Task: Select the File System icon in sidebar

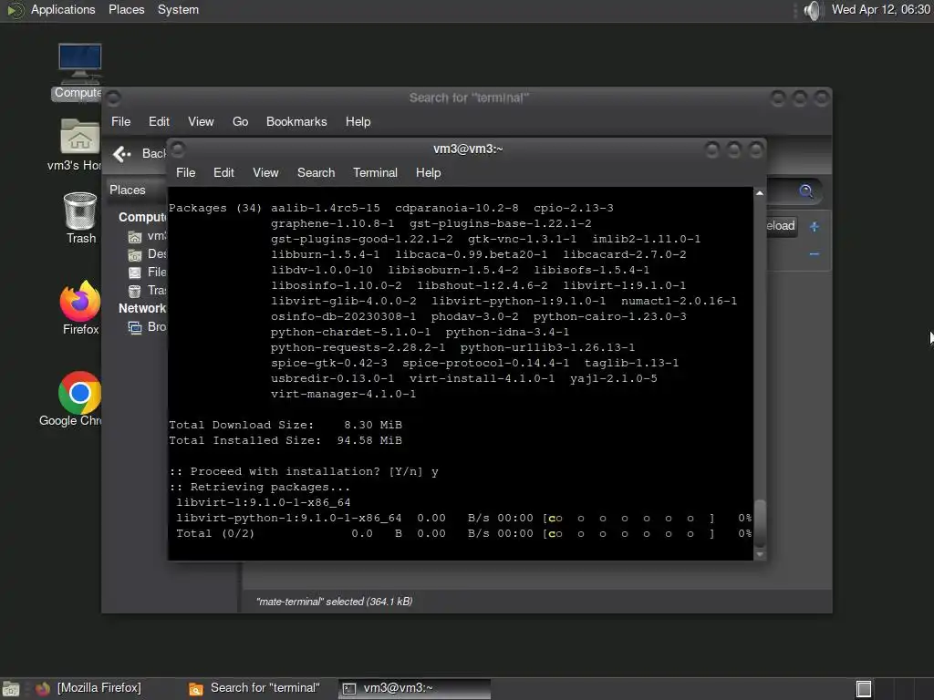Action: tap(135, 273)
